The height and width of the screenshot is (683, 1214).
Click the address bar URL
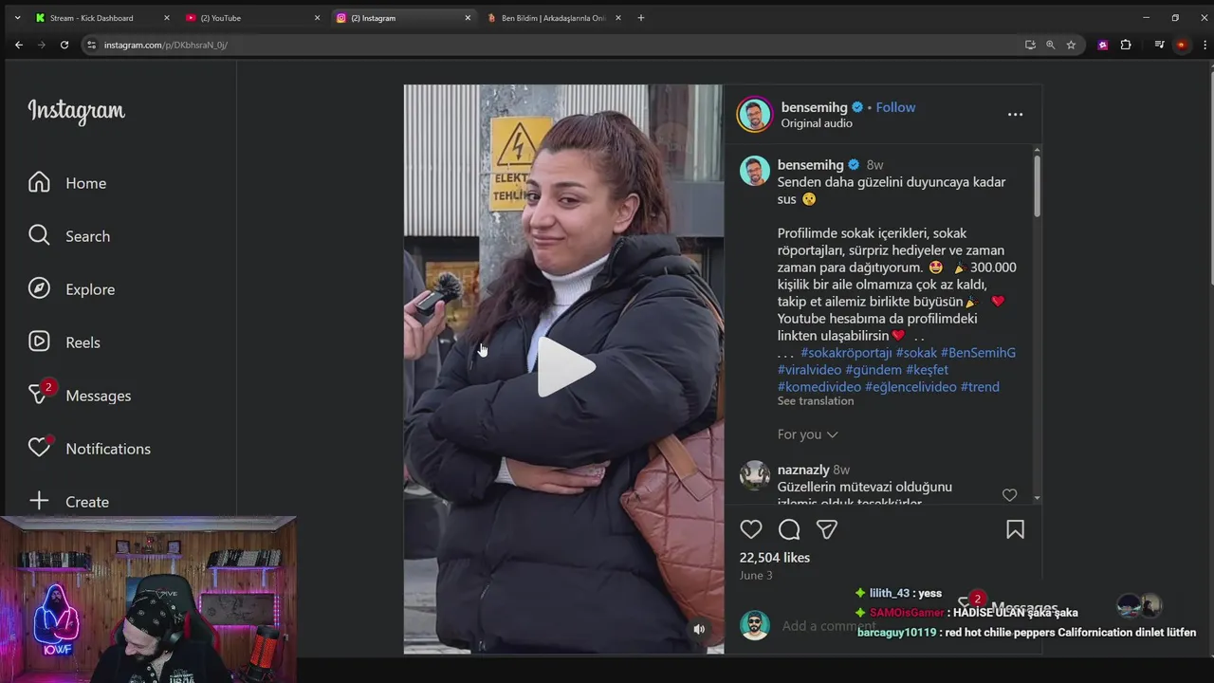coord(166,45)
